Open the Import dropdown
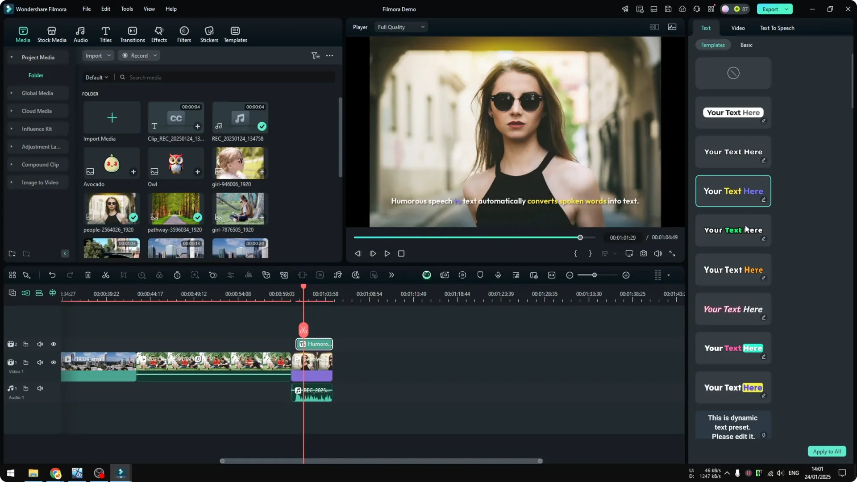 pyautogui.click(x=98, y=56)
